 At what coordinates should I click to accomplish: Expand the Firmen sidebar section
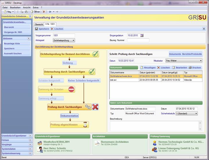pos(30,140)
